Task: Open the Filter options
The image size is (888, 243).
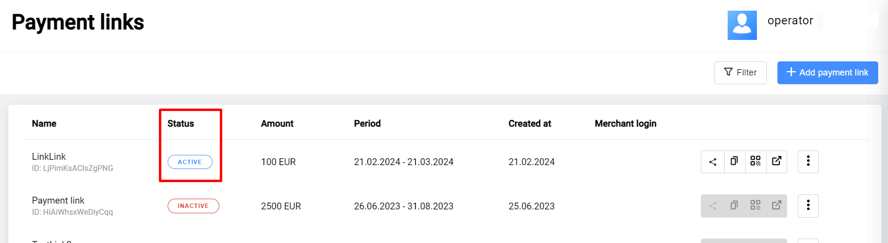Action: click(740, 73)
